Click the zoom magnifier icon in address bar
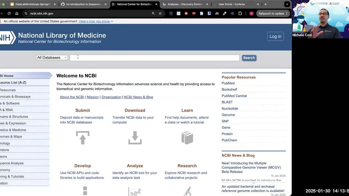 click(x=153, y=13)
